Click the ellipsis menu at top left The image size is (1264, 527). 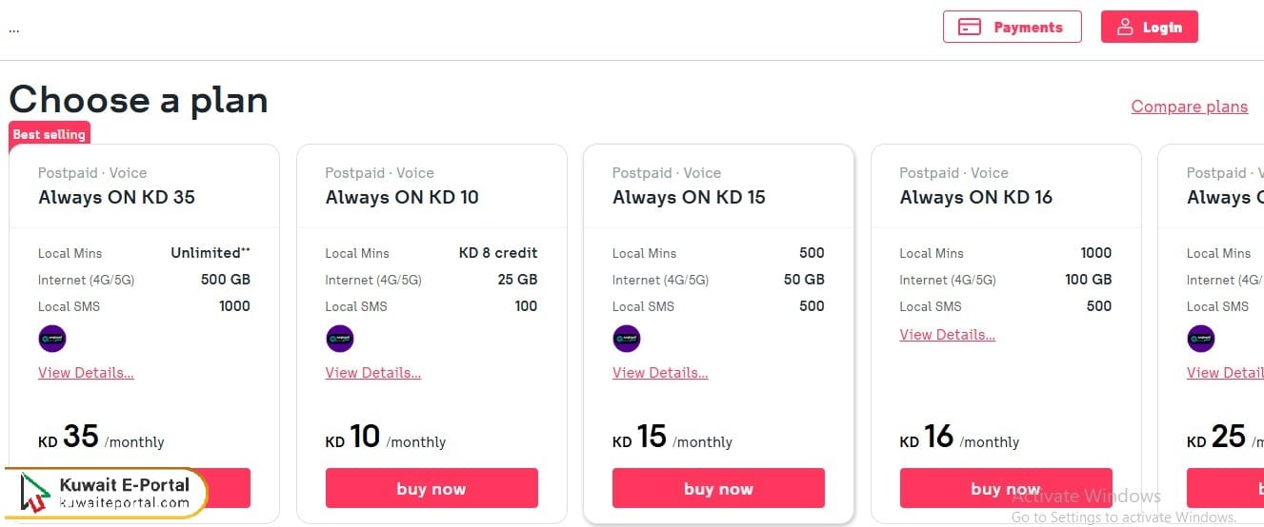click(14, 29)
